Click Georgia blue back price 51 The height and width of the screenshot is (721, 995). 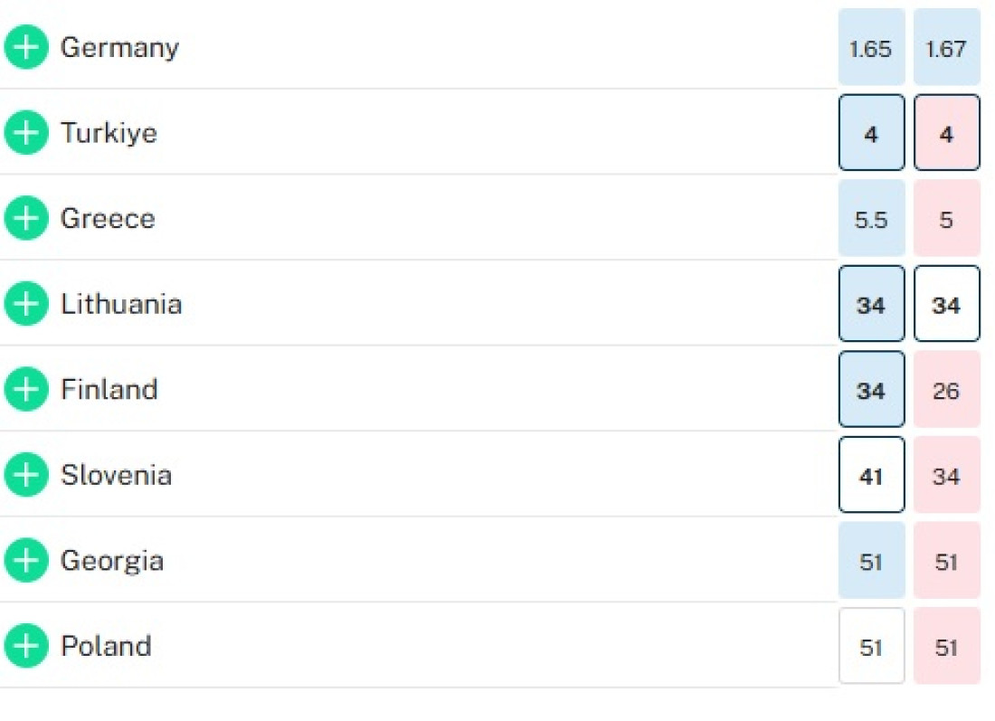click(871, 560)
